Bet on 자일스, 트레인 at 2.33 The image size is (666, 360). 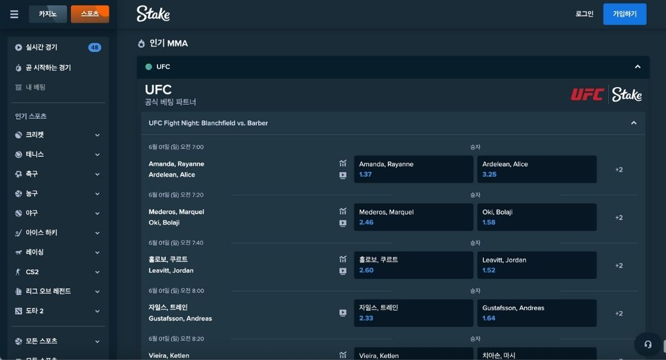tap(413, 313)
